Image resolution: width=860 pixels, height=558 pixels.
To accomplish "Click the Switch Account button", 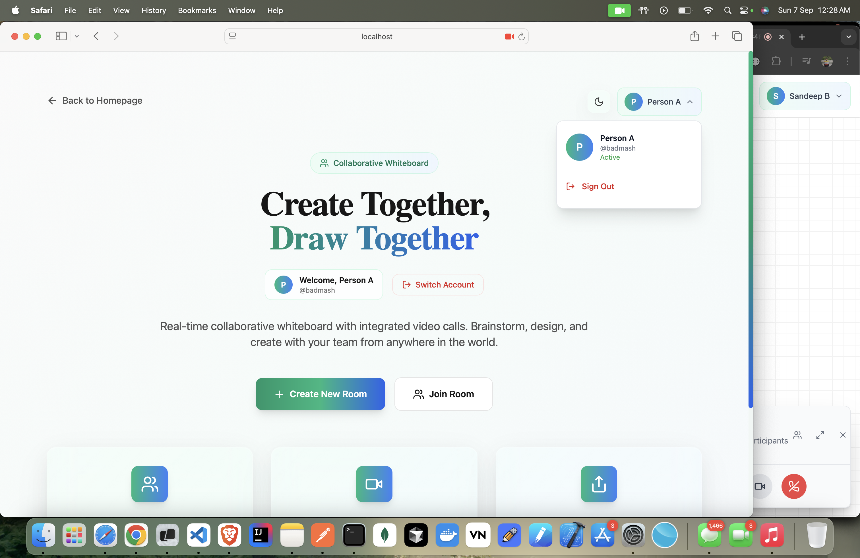I will (x=438, y=284).
